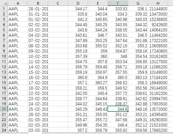
Task: Click volume cell 31162200
Action: [158, 93]
